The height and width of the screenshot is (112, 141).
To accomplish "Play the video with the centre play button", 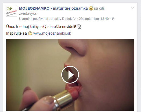I will [70, 75].
